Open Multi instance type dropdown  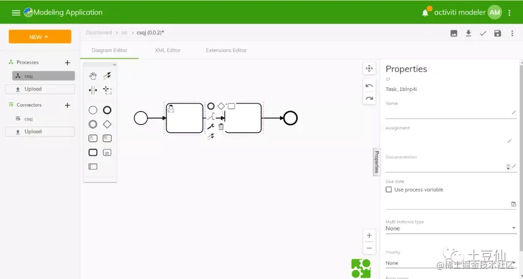[x=451, y=229]
